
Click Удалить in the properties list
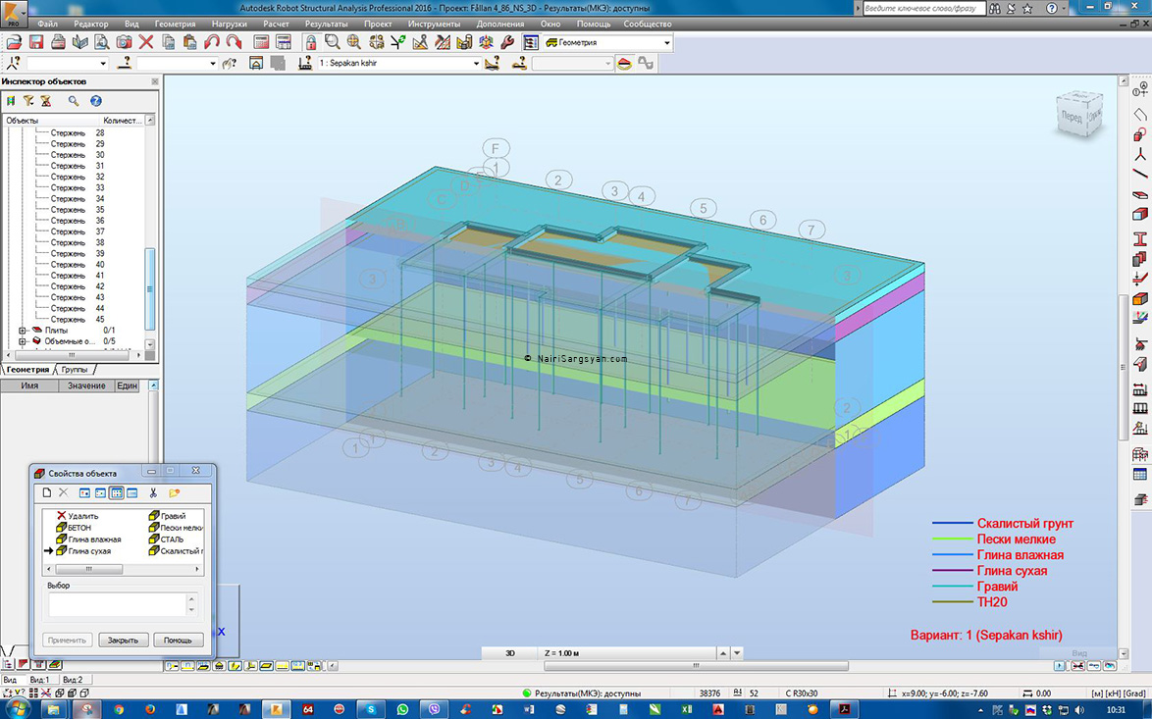coord(78,516)
